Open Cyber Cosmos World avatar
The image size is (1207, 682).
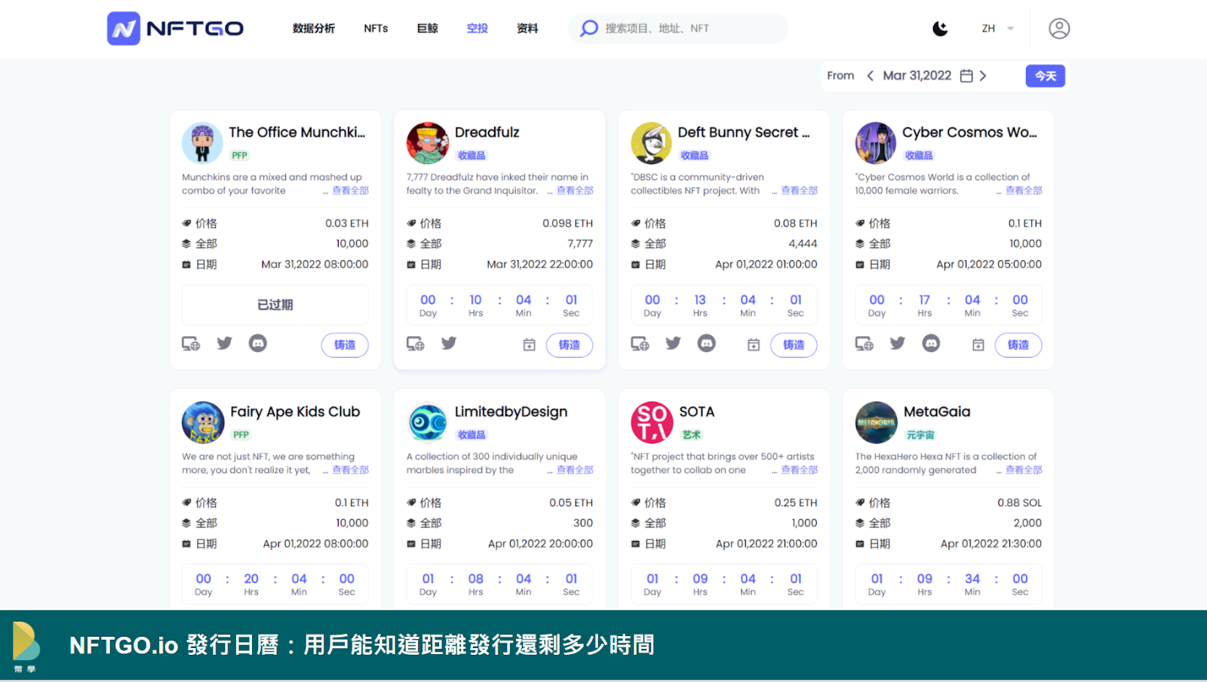pos(876,143)
